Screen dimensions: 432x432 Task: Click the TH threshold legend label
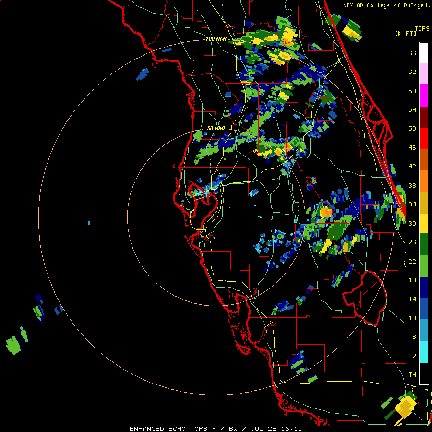(x=412, y=375)
